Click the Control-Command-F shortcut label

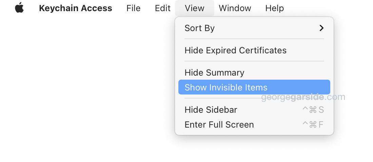coord(313,124)
